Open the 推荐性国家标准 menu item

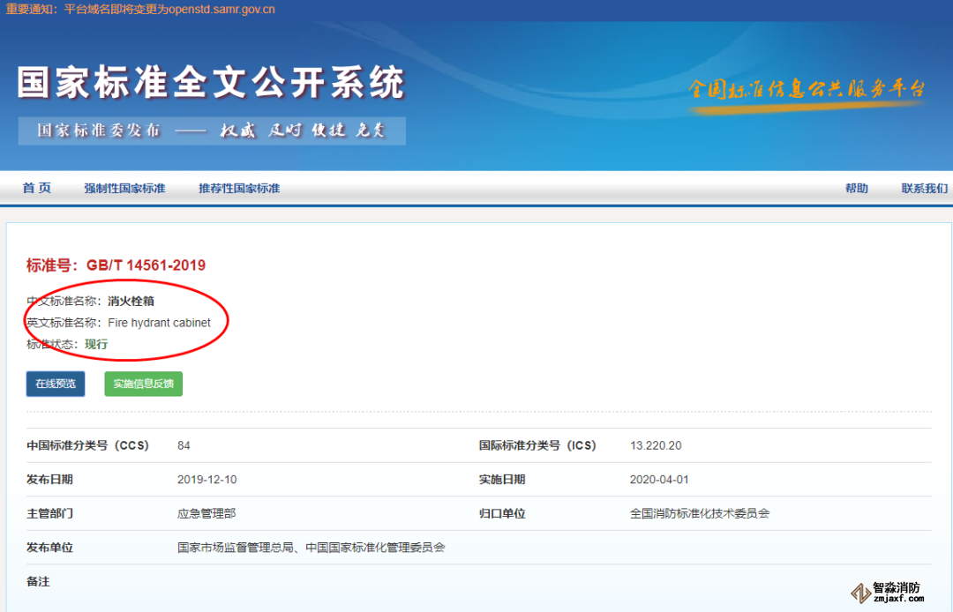click(239, 188)
